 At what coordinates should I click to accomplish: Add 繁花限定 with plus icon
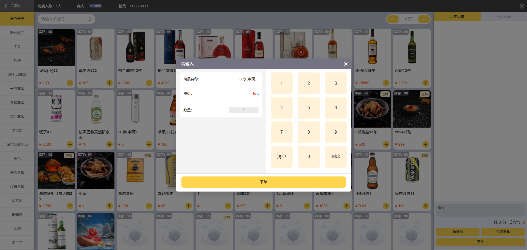(x=189, y=206)
